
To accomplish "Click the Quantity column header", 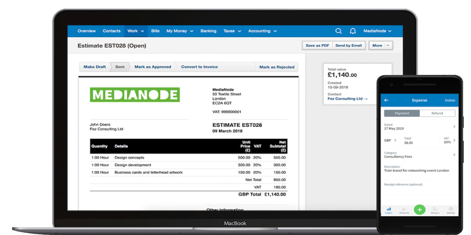I will coord(99,146).
